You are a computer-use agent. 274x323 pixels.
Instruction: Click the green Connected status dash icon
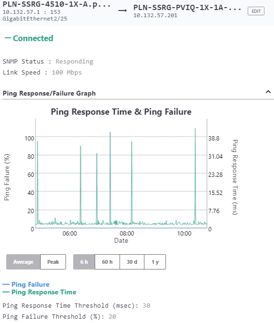(8, 38)
